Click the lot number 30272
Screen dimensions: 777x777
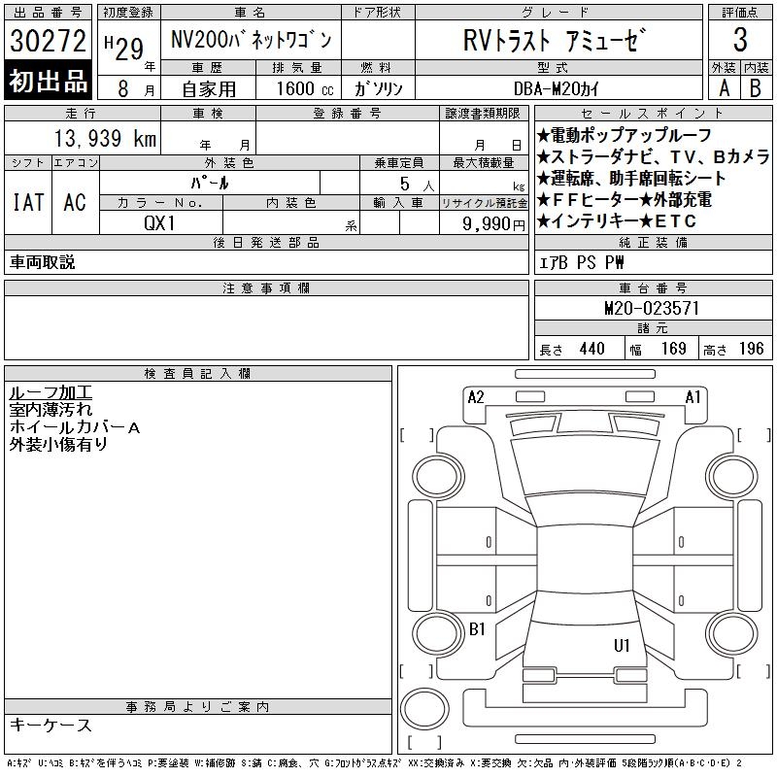point(48,41)
